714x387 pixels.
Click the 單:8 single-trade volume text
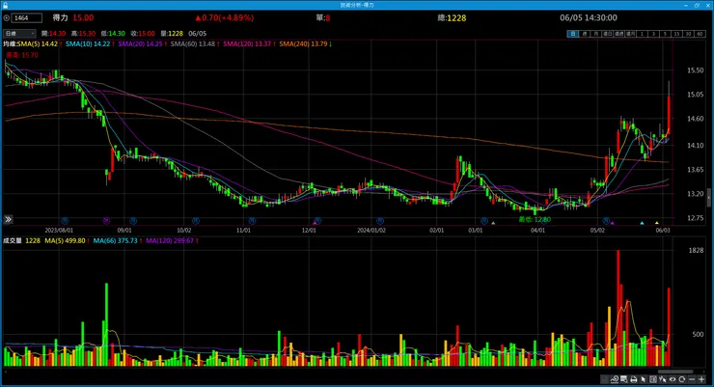point(323,17)
